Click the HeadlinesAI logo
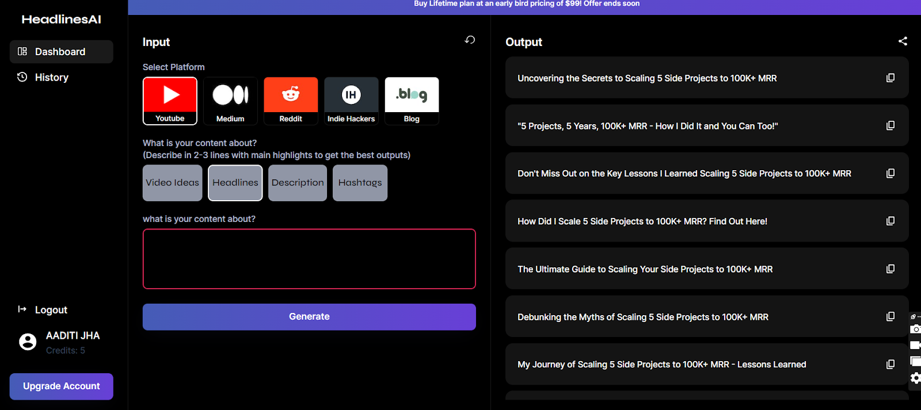This screenshot has height=410, width=921. [62, 19]
